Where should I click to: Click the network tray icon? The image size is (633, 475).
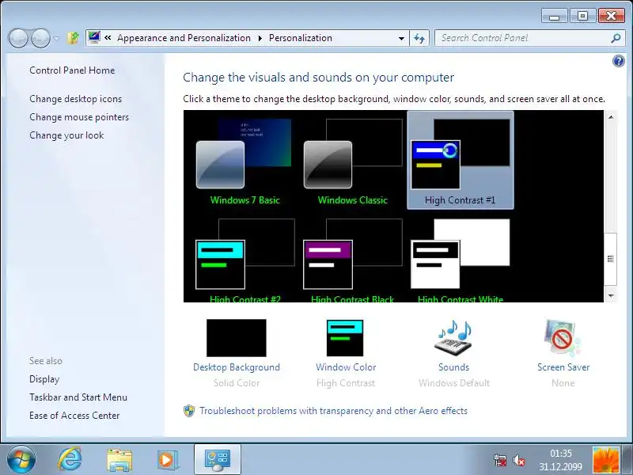point(500,460)
